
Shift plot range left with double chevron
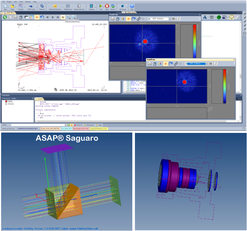click(48, 17)
